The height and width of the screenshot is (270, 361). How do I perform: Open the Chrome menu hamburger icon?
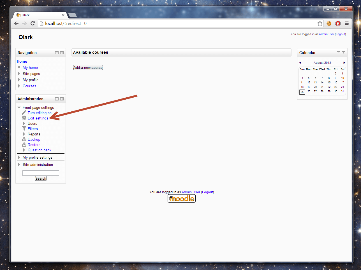[x=347, y=24]
